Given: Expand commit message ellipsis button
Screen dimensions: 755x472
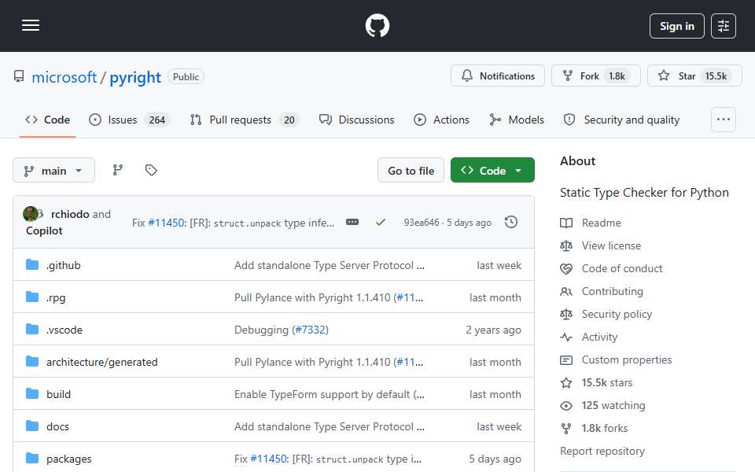Looking at the screenshot, I should (352, 222).
